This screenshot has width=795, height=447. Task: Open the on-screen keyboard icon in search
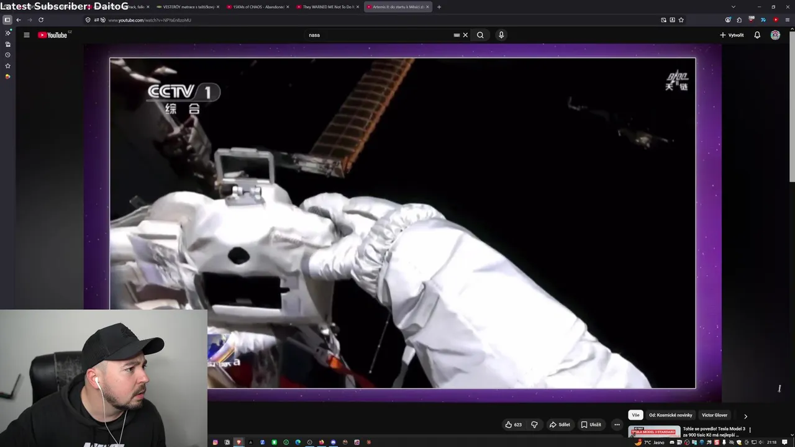[457, 35]
